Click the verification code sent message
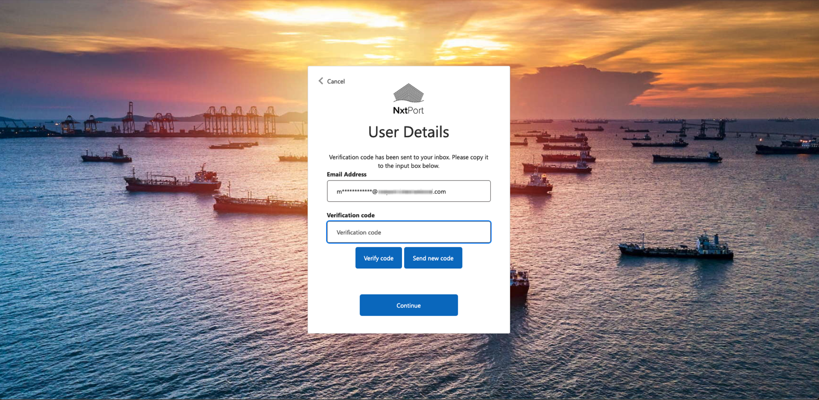819x400 pixels. pyautogui.click(x=408, y=161)
